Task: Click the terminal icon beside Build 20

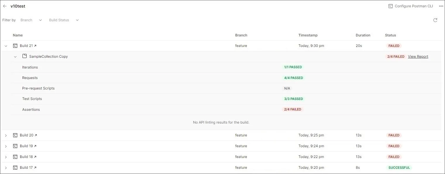Action: [x=15, y=135]
